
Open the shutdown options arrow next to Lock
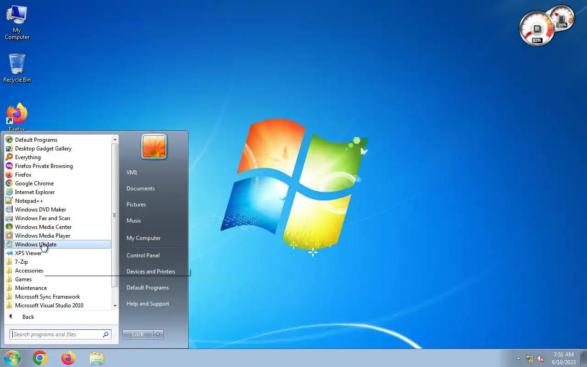coord(158,334)
